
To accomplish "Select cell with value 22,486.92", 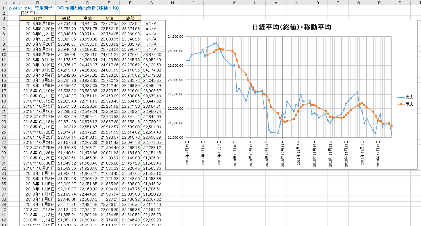I will click(x=130, y=199).
